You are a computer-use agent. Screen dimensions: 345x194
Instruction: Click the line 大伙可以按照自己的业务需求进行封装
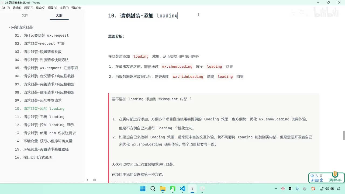point(143,164)
